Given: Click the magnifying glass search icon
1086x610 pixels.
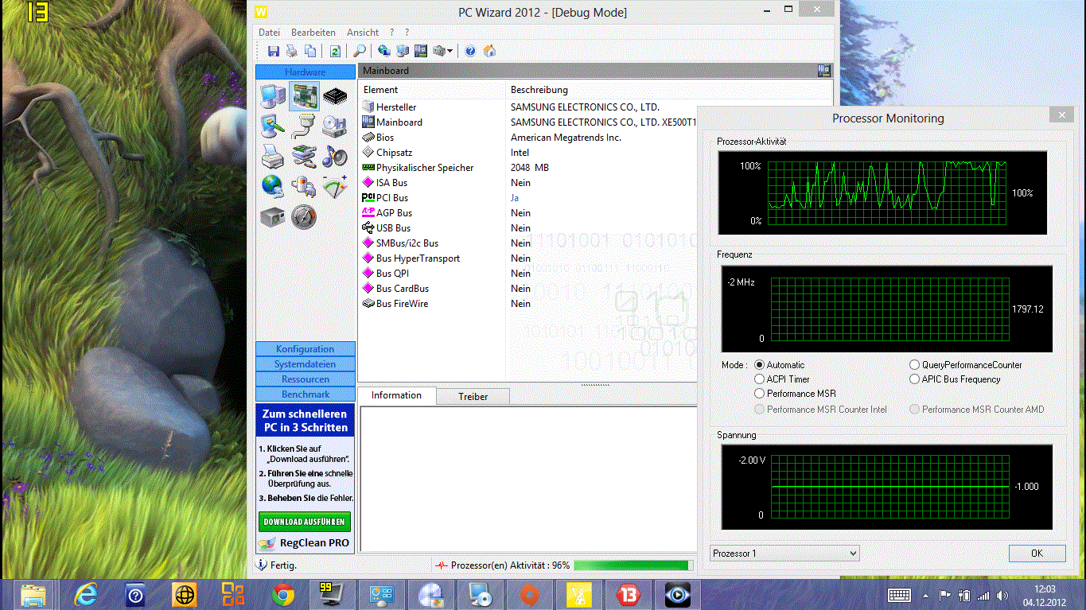Looking at the screenshot, I should click(x=360, y=51).
